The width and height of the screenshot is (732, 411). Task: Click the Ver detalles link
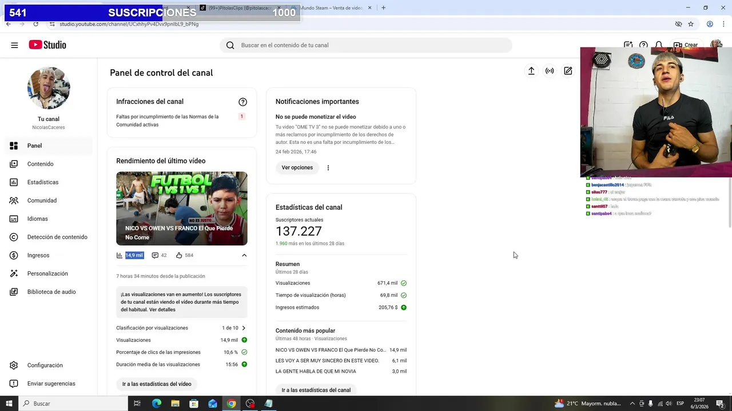click(x=162, y=309)
